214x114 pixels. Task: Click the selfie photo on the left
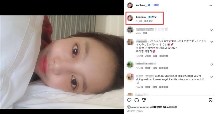click(62, 62)
